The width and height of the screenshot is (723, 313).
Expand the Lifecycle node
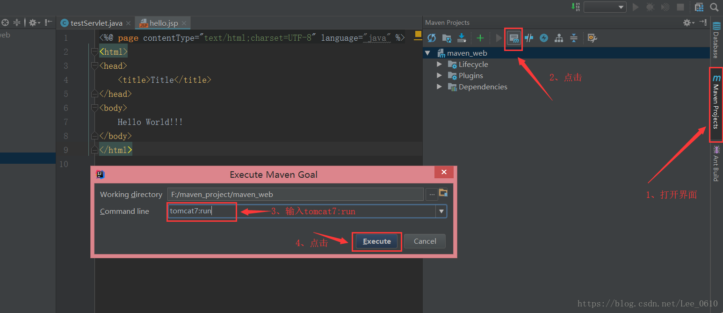tap(439, 64)
